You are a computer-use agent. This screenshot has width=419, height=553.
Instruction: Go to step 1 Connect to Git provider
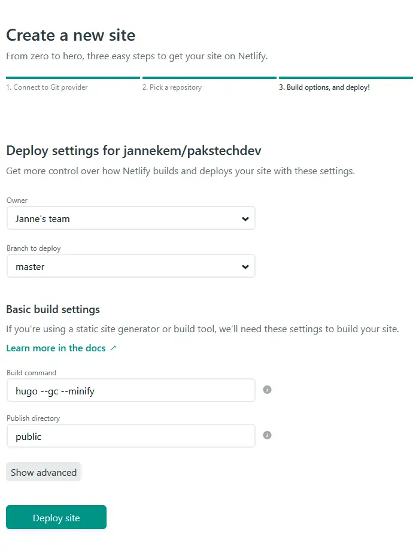pyautogui.click(x=47, y=87)
